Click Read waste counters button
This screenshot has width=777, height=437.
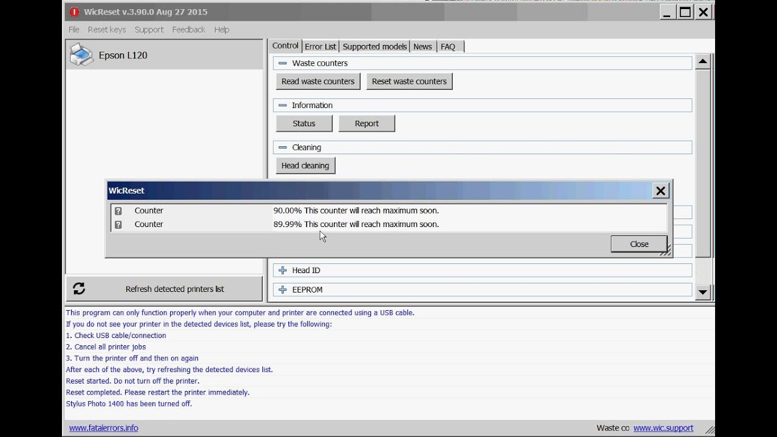click(318, 81)
